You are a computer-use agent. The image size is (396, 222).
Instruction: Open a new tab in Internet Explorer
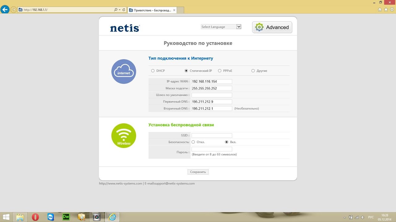180,10
